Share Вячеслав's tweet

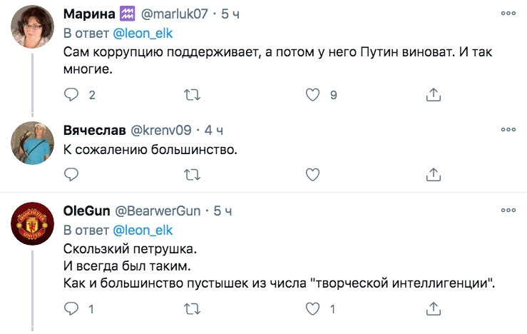tap(433, 174)
